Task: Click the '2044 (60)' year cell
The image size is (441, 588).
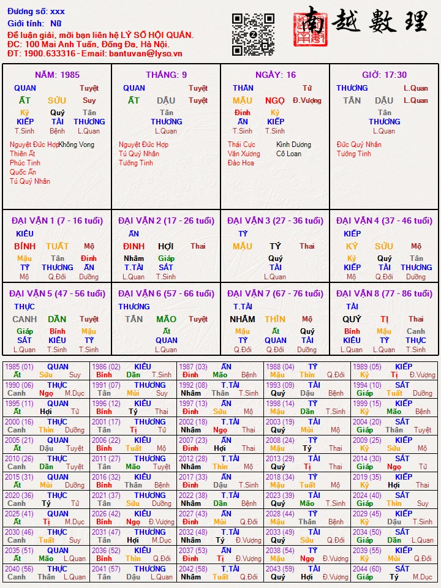Action: (394, 573)
